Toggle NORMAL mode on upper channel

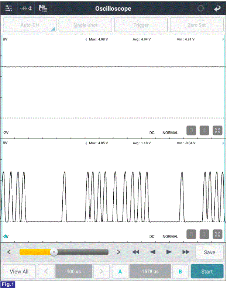pyautogui.click(x=171, y=133)
